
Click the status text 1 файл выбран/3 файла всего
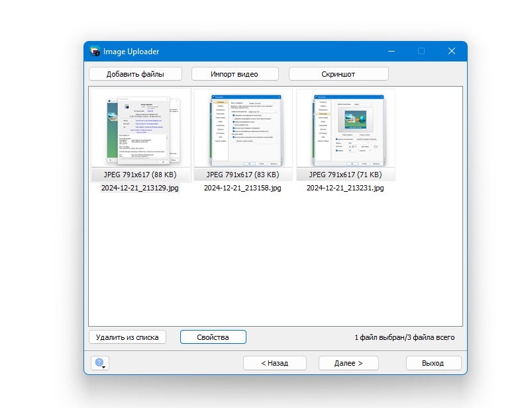click(x=404, y=337)
